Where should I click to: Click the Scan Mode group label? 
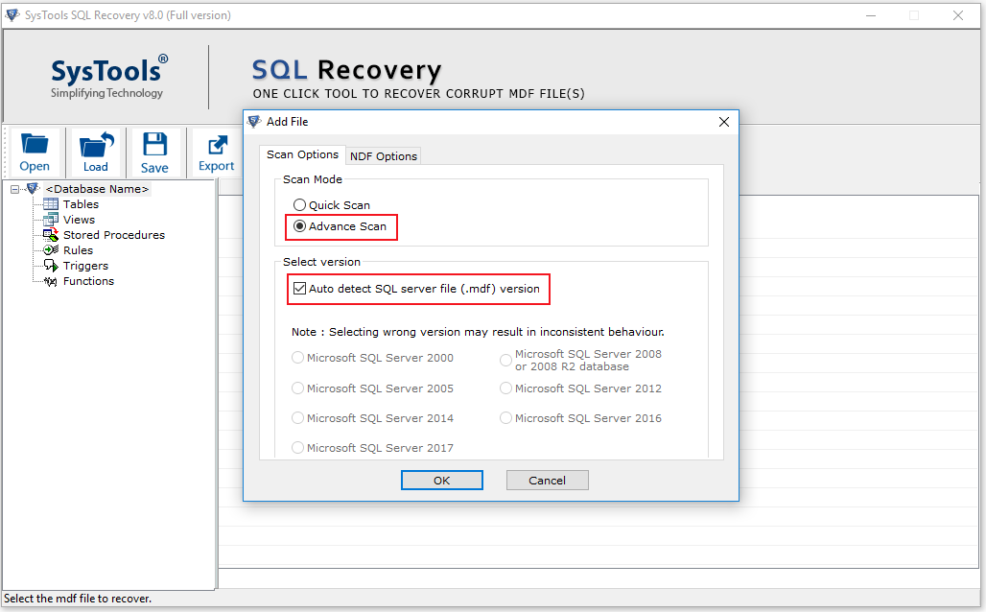click(313, 179)
